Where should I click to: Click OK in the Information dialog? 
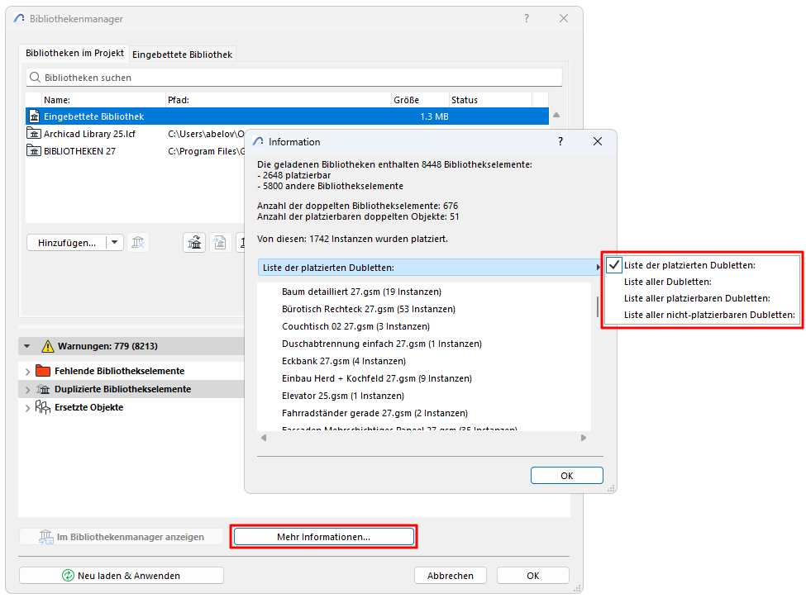[566, 475]
